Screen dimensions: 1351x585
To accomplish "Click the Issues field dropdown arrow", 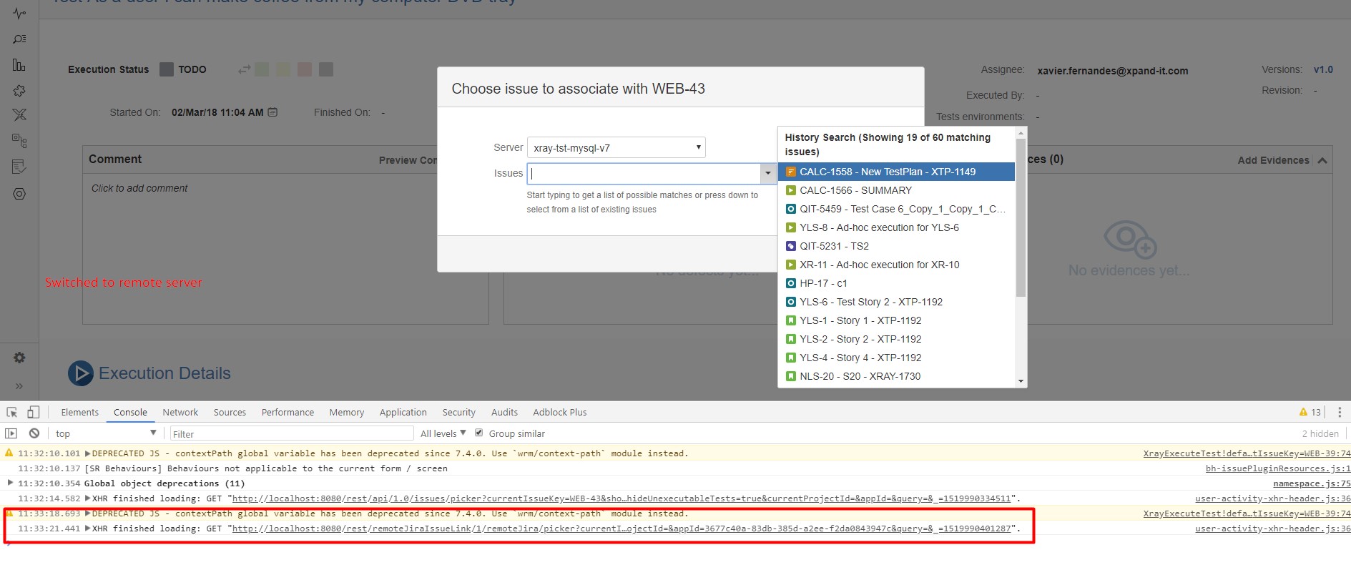I will pyautogui.click(x=767, y=173).
